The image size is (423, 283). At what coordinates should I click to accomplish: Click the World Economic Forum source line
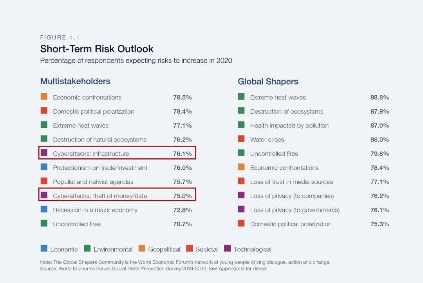coord(154,269)
